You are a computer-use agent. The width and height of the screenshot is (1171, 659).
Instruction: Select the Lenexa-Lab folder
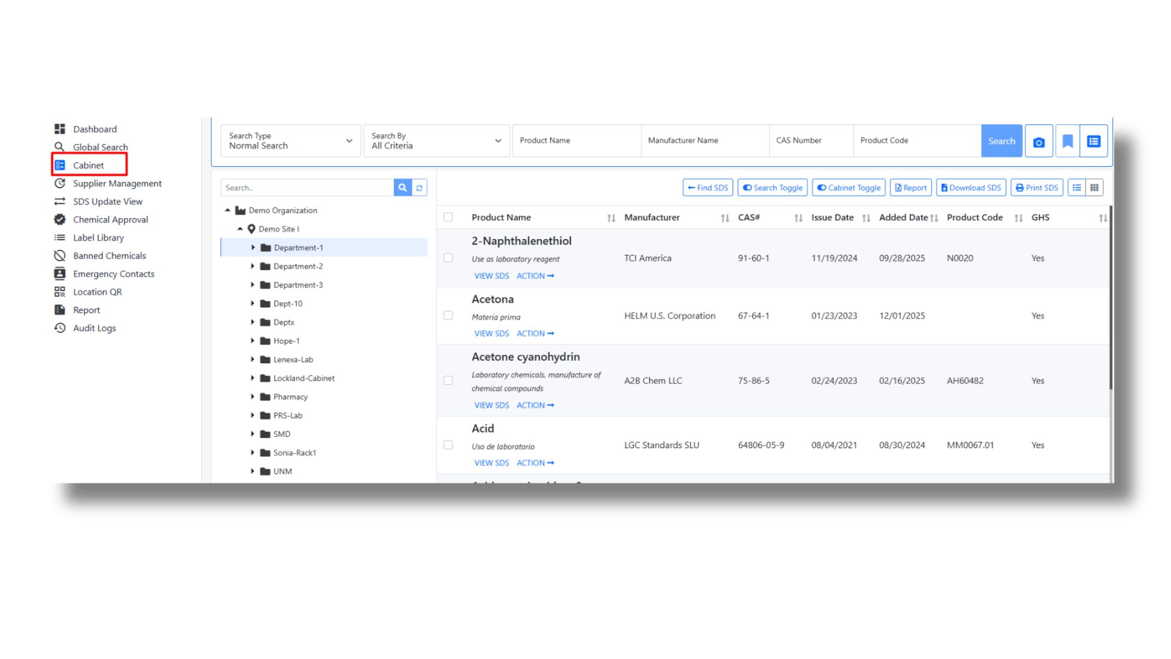[x=287, y=360]
